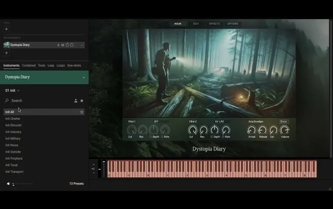Filter presets by user content icon
Viewport: 333px width, 209px height.
(x=76, y=101)
